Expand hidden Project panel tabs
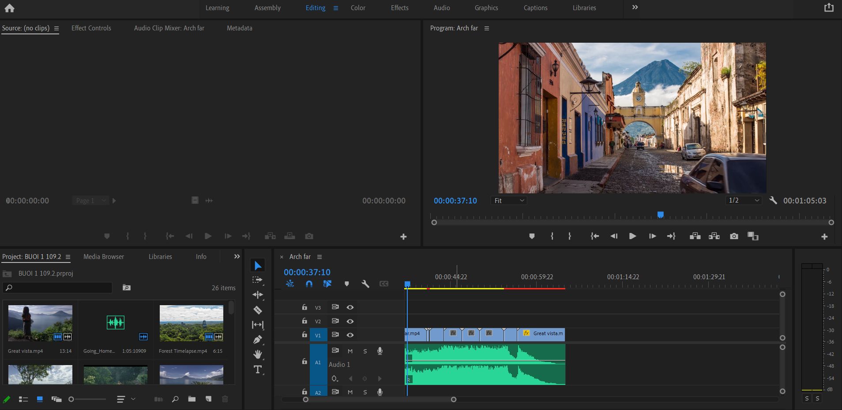Screen dimensions: 842x410 point(237,256)
